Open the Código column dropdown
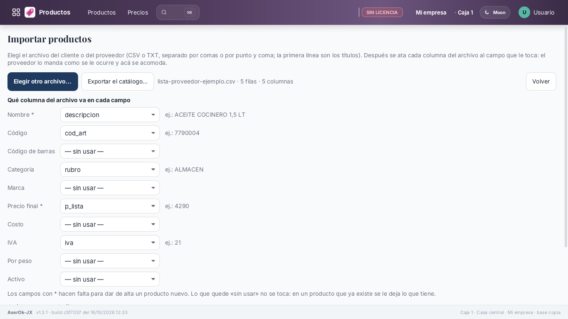568x319 pixels. (110, 133)
